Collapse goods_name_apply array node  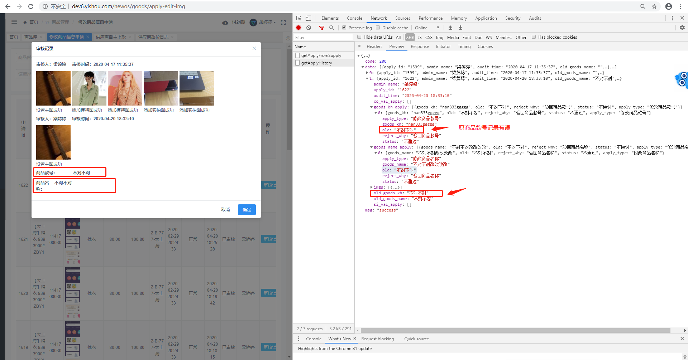click(x=371, y=147)
